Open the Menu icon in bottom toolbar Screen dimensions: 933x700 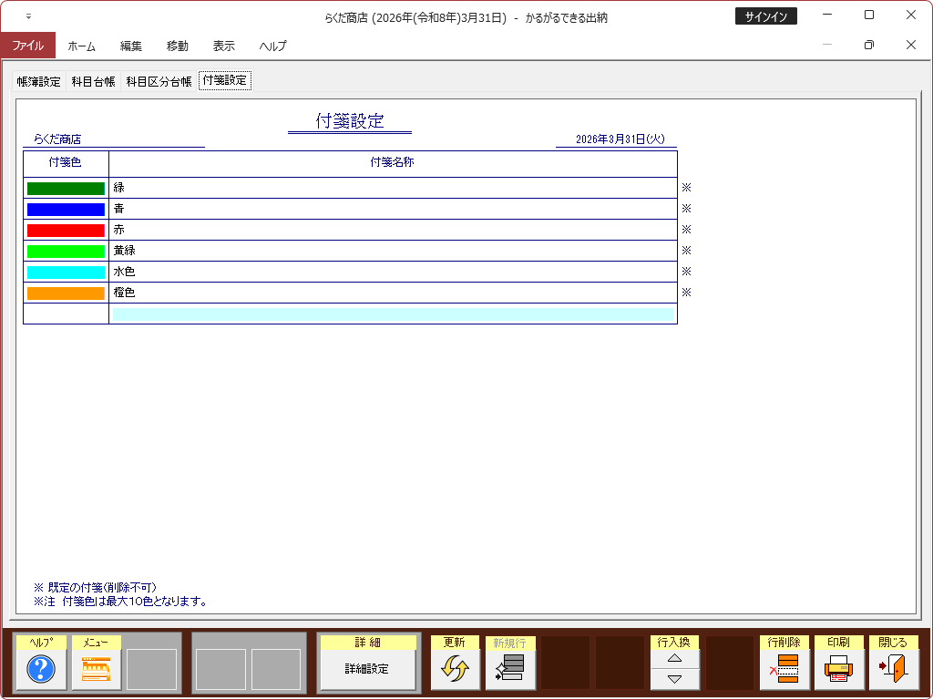coord(97,670)
